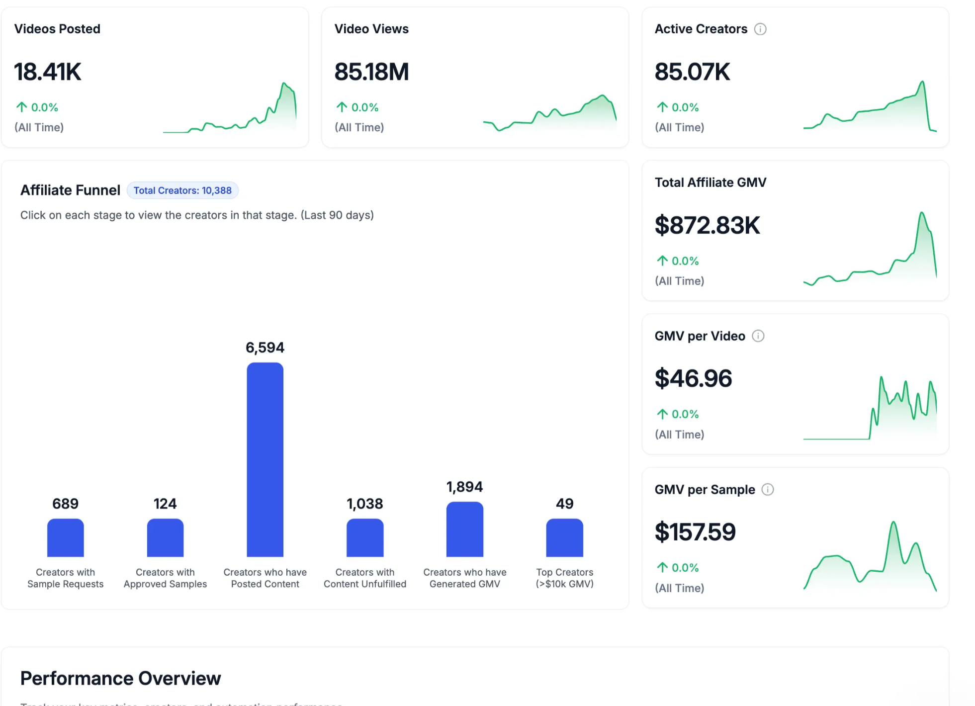Select the Creators with Sample Requests bar
The height and width of the screenshot is (706, 975).
point(66,538)
